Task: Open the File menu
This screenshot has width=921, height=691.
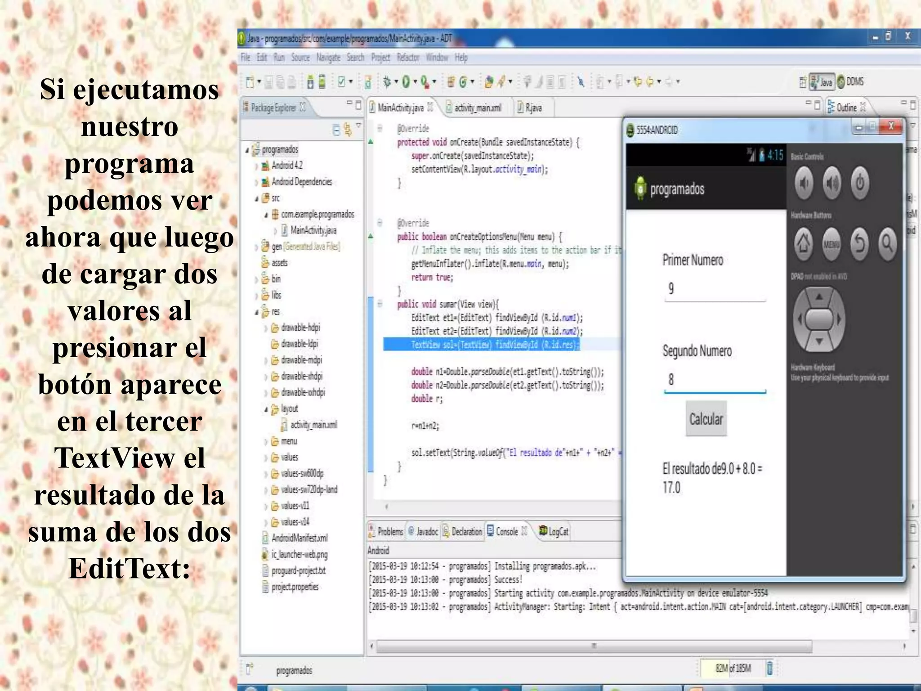Action: [x=246, y=57]
